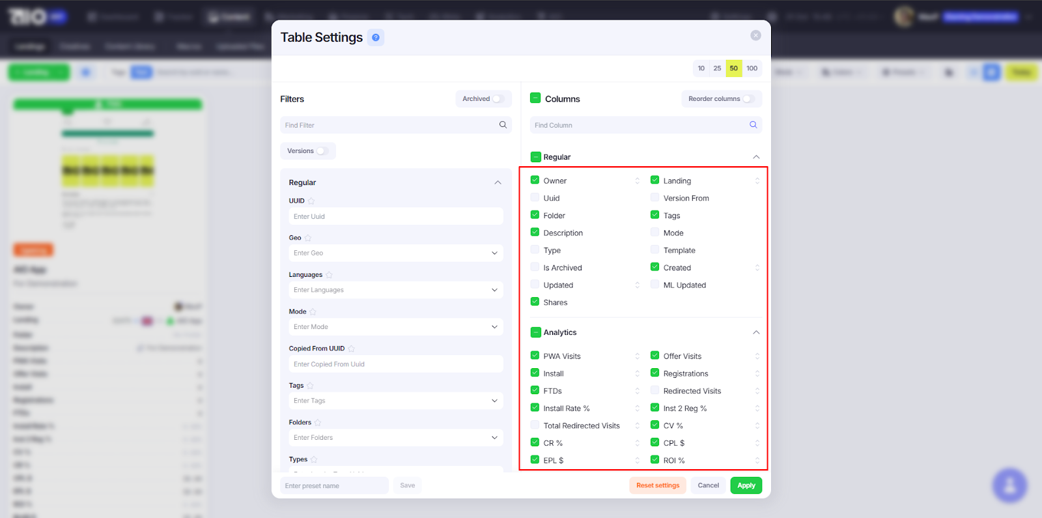Viewport: 1042px width, 518px height.
Task: Uncheck the Shares column checkbox
Action: [535, 302]
